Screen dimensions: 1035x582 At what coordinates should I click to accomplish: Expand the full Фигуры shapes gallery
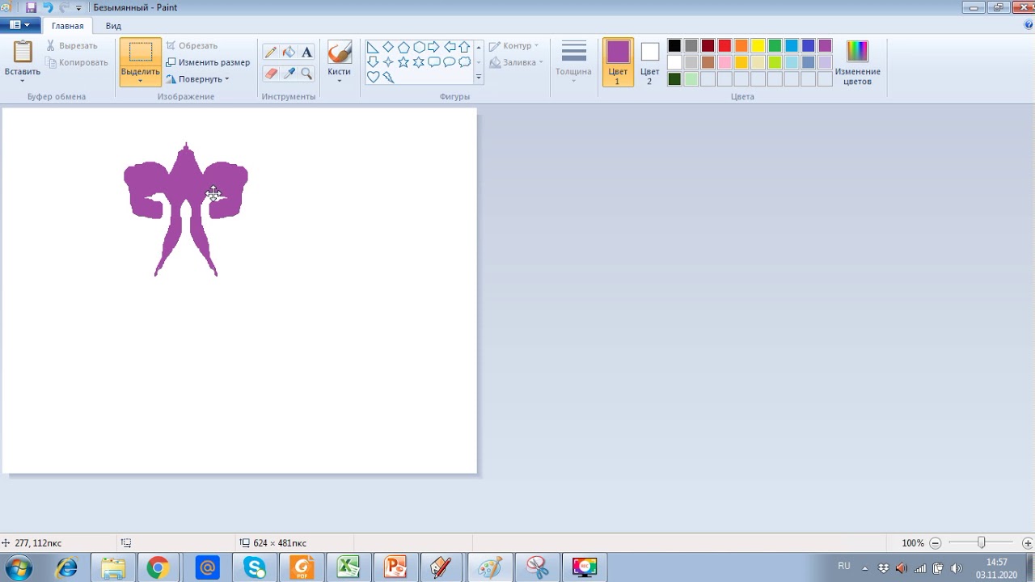(x=479, y=78)
